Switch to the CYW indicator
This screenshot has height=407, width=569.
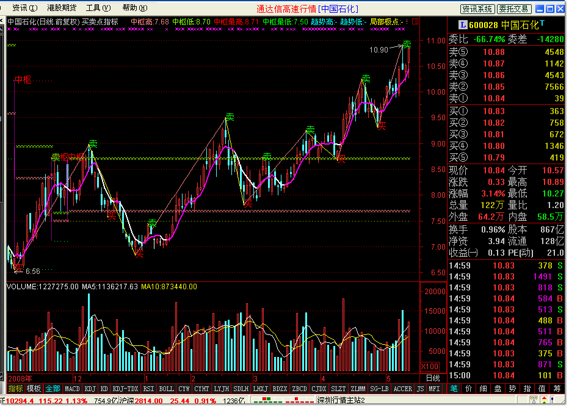point(184,389)
